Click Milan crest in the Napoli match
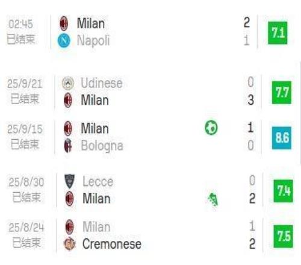This screenshot has width=301, height=265. click(64, 23)
